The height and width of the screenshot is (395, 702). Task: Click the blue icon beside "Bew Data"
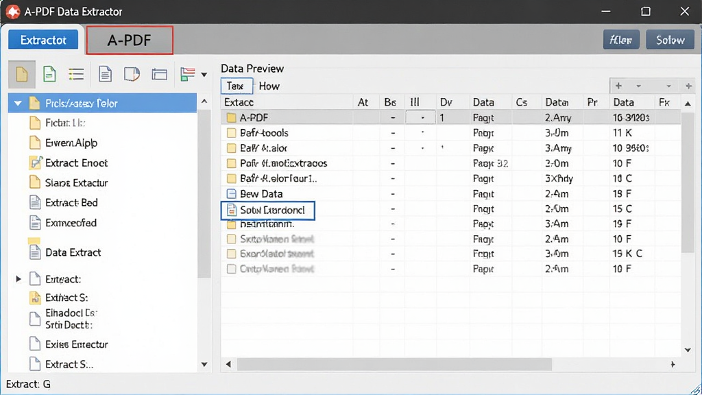pyautogui.click(x=231, y=194)
